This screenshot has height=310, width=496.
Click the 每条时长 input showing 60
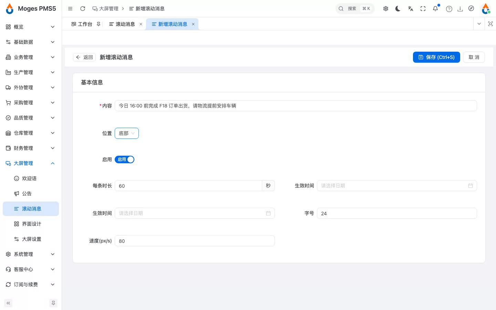188,186
